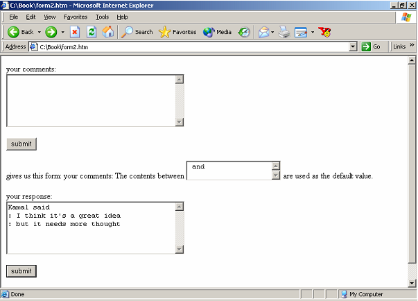Click inside the empty your comments textarea
Image resolution: width=418 pixels, height=301 pixels.
(90, 101)
